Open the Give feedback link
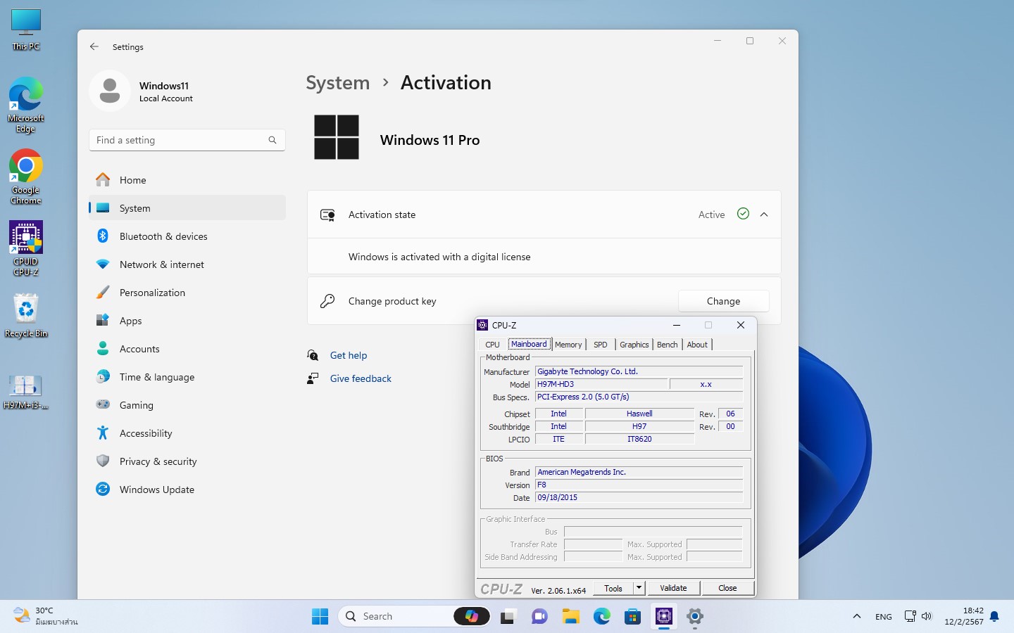The height and width of the screenshot is (633, 1014). [x=361, y=378]
